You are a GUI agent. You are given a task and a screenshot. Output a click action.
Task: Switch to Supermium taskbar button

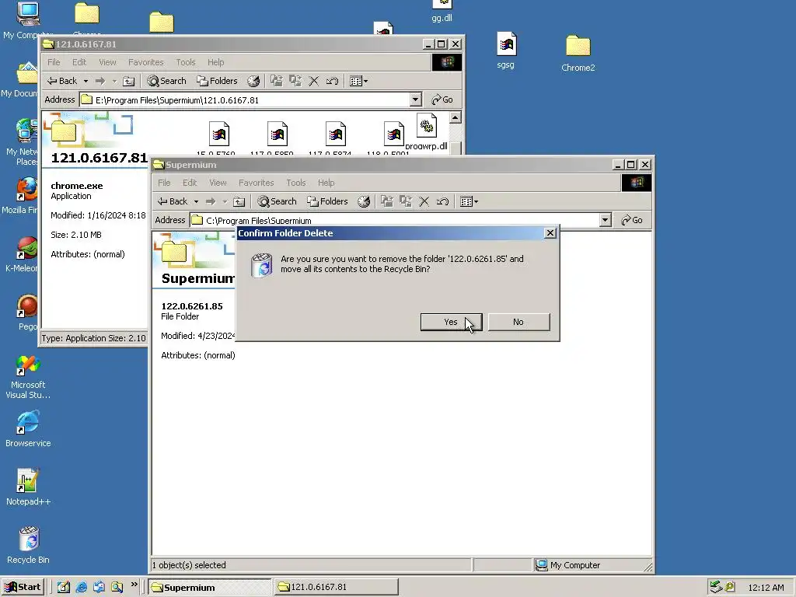click(209, 588)
